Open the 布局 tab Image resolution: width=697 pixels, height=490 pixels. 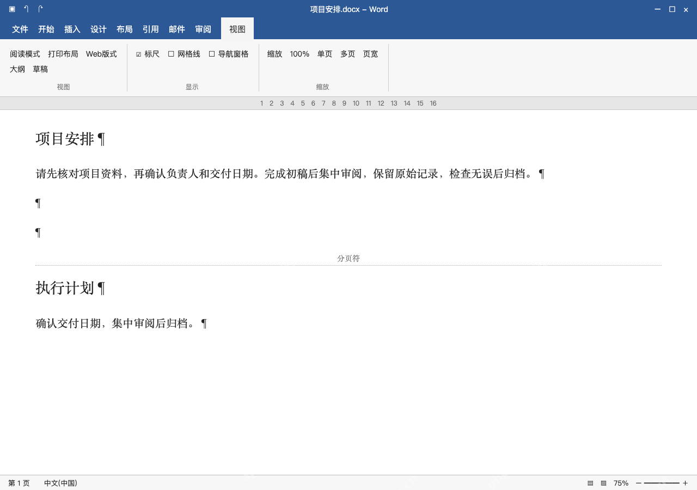(x=125, y=29)
